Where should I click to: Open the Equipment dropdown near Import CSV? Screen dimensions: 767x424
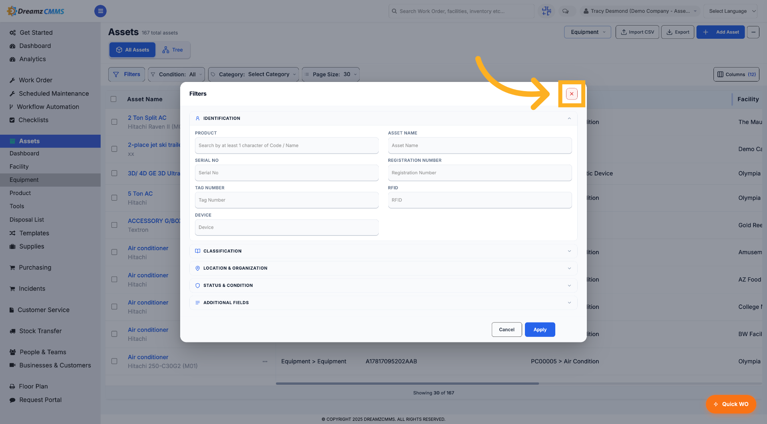pos(587,32)
